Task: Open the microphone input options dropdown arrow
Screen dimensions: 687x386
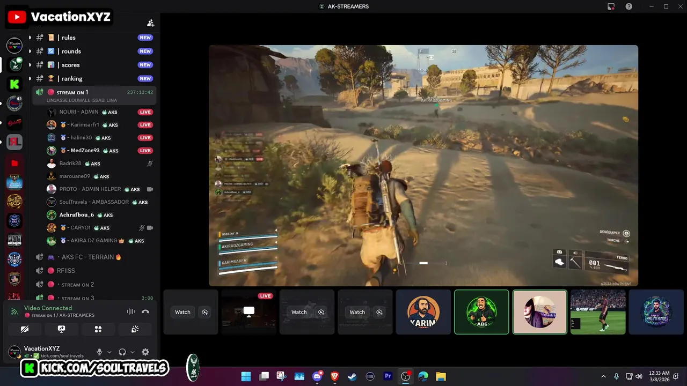Action: [109, 352]
